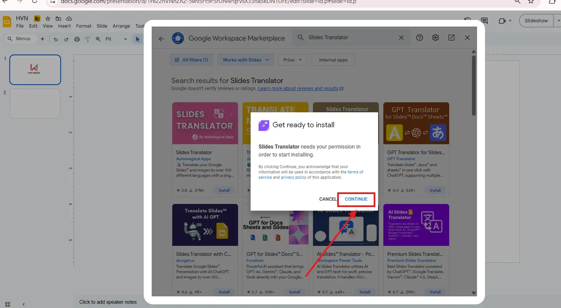Click the Zoom magnifier icon in the toolbar
The height and width of the screenshot is (308, 561).
[x=98, y=39]
